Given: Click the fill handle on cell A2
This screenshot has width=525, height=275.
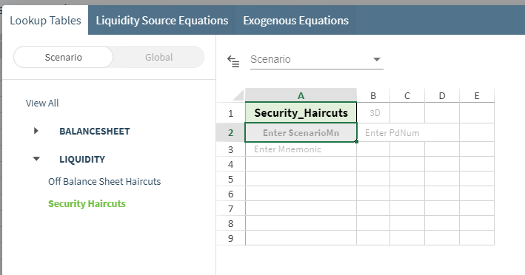Looking at the screenshot, I should click(x=357, y=142).
